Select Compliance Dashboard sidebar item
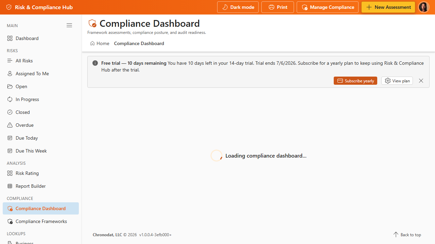This screenshot has width=435, height=244. pos(41,208)
